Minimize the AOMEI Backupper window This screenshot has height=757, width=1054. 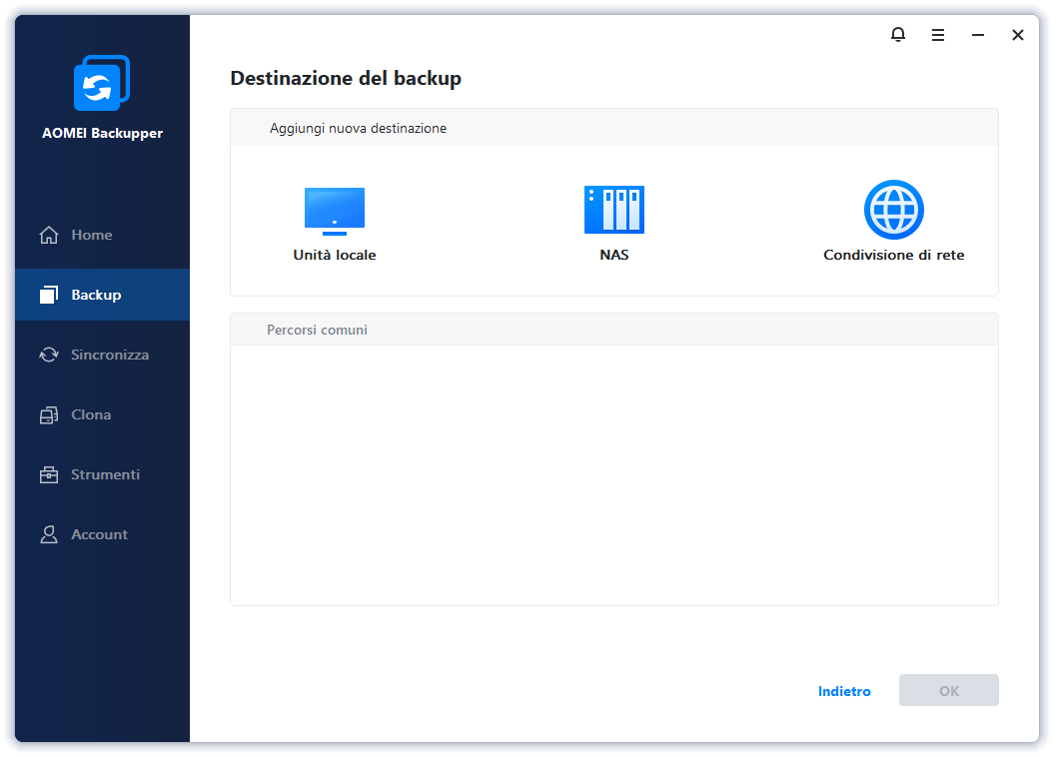pos(978,35)
